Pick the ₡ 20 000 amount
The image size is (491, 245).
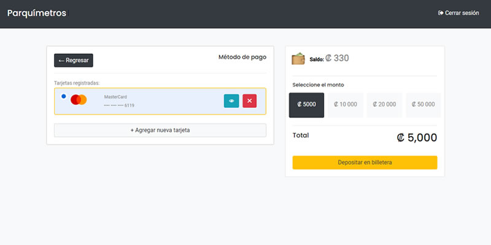tap(384, 105)
